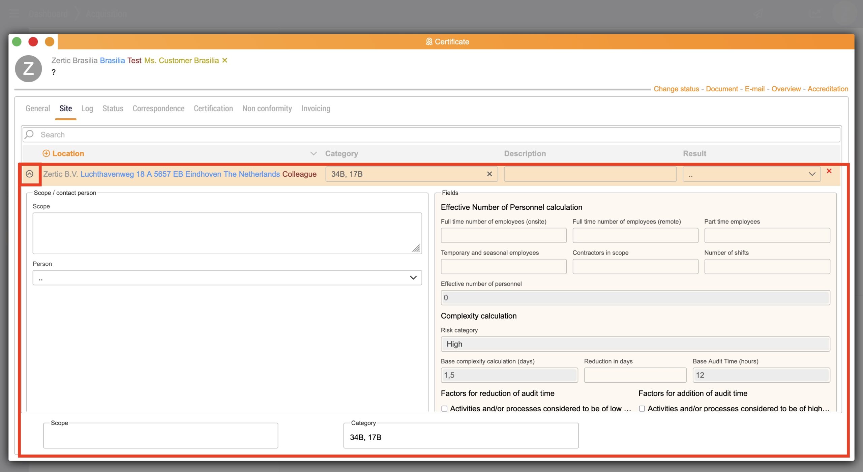Viewport: 863px width, 472px height.
Task: Click the search magnifier icon
Action: (x=30, y=135)
